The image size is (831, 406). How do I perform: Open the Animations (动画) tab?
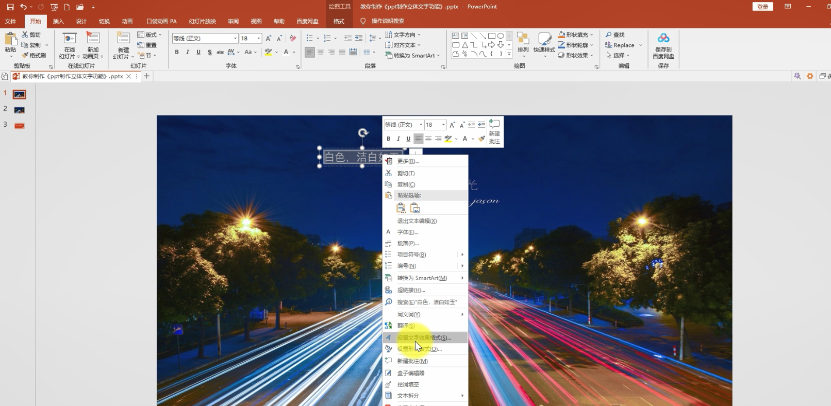(127, 21)
